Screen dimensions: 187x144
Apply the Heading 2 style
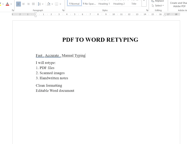119,4
